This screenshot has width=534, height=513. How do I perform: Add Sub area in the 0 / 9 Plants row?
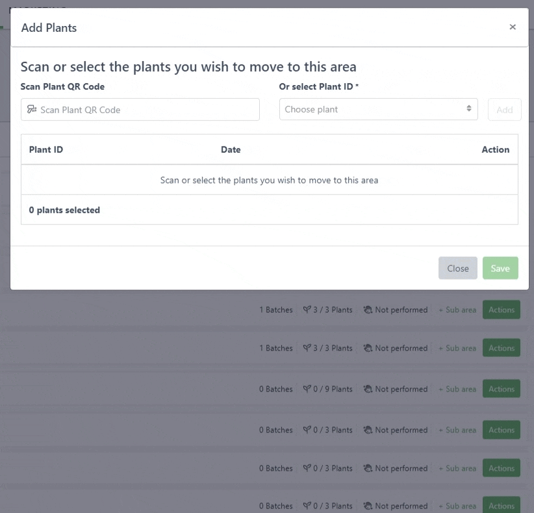point(457,389)
